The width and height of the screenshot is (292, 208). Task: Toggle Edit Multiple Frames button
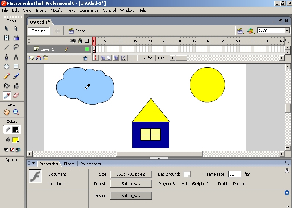pos(116,58)
